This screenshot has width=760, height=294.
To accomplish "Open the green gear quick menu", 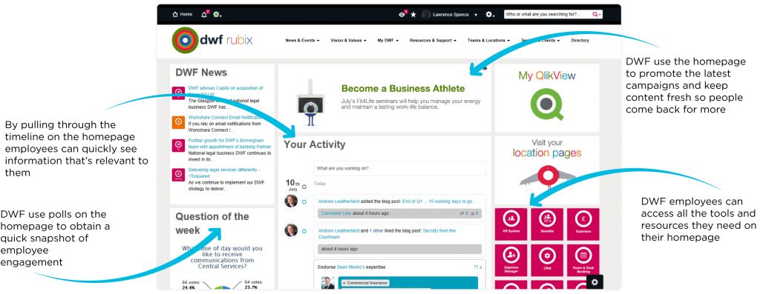I will point(217,15).
